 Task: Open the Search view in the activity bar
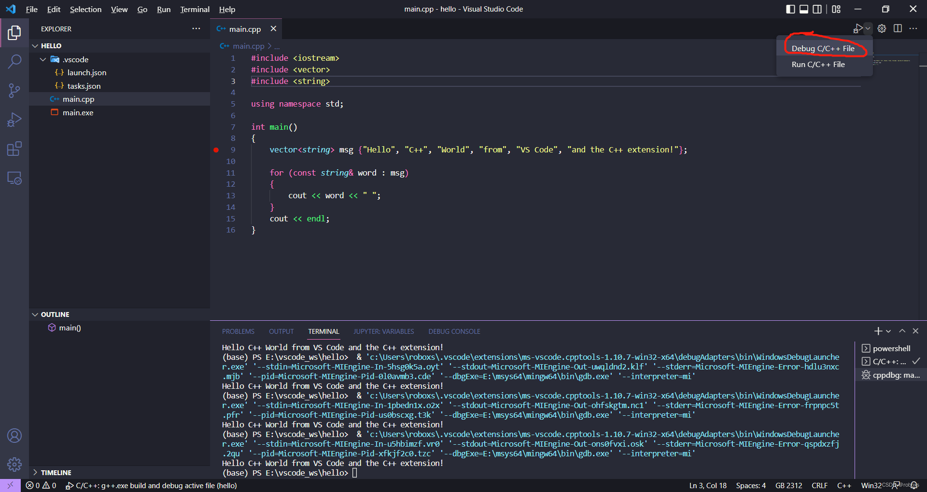[x=14, y=62]
